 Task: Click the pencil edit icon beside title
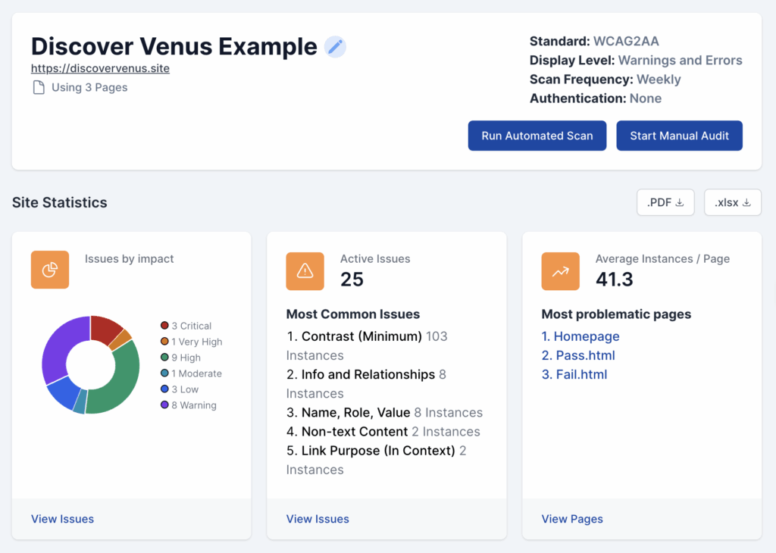[x=335, y=47]
